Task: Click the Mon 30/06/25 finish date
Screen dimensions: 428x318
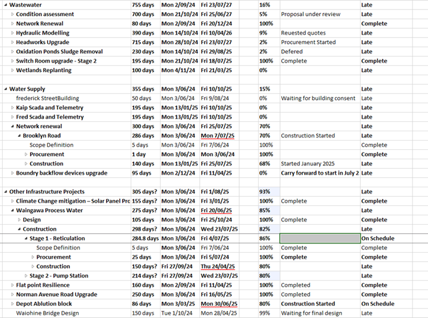Action: (x=219, y=304)
